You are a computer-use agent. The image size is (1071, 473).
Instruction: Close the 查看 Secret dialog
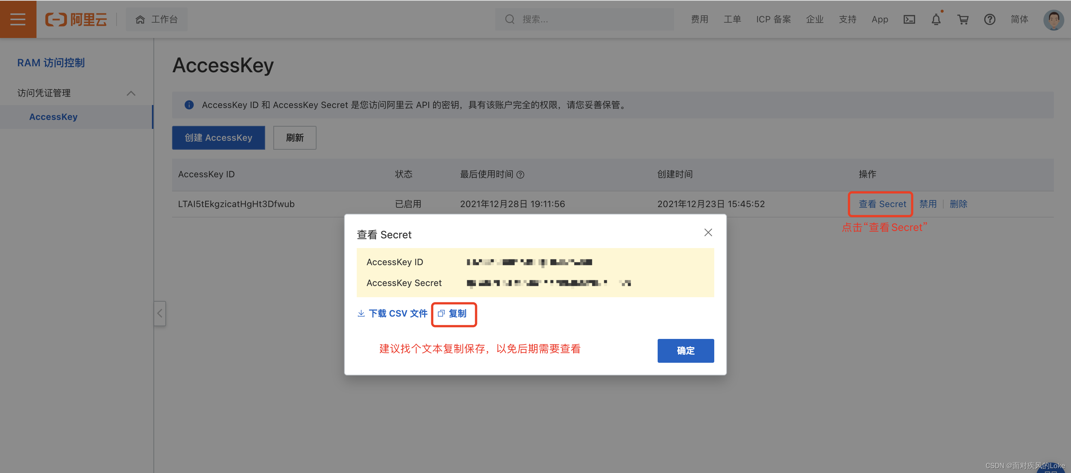[x=708, y=232]
